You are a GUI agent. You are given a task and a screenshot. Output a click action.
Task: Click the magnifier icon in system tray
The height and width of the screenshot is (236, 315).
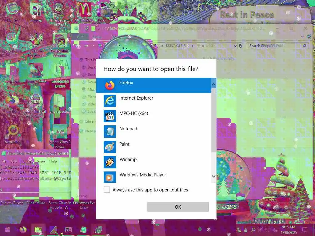pyautogui.click(x=253, y=230)
